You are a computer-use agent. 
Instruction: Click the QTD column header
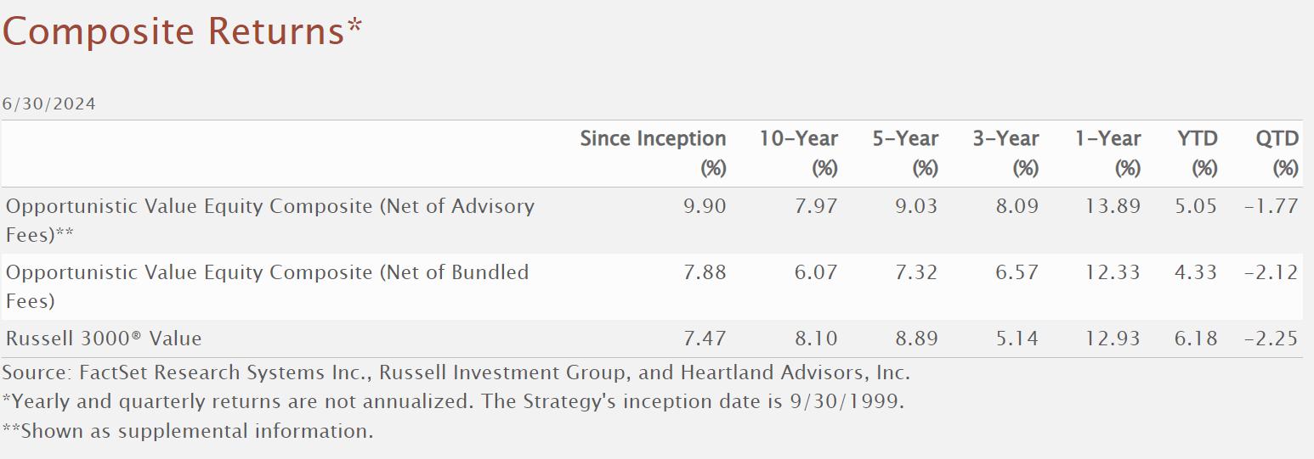(x=1277, y=139)
